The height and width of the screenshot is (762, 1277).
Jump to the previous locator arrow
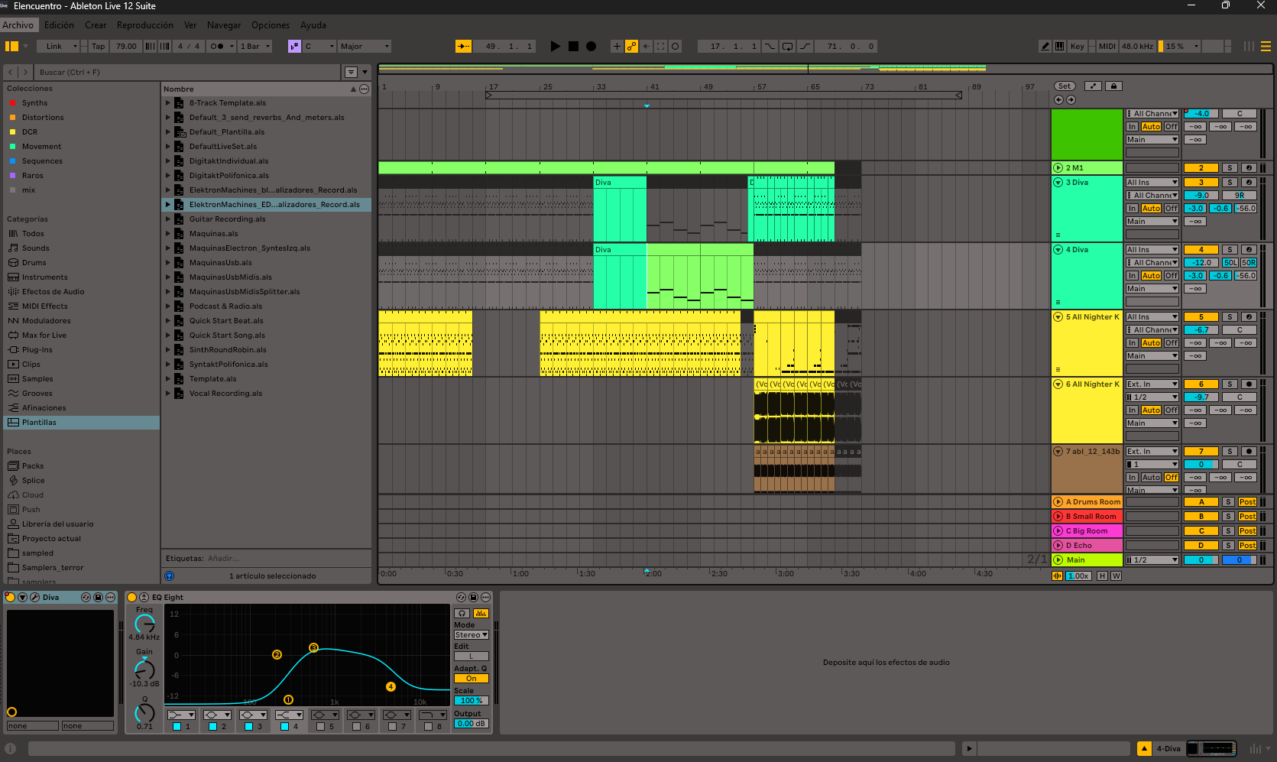pos(1058,100)
